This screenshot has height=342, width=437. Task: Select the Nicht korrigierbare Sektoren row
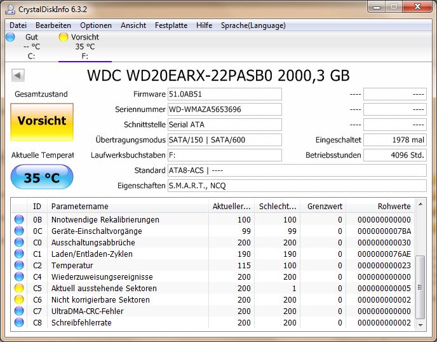213,299
